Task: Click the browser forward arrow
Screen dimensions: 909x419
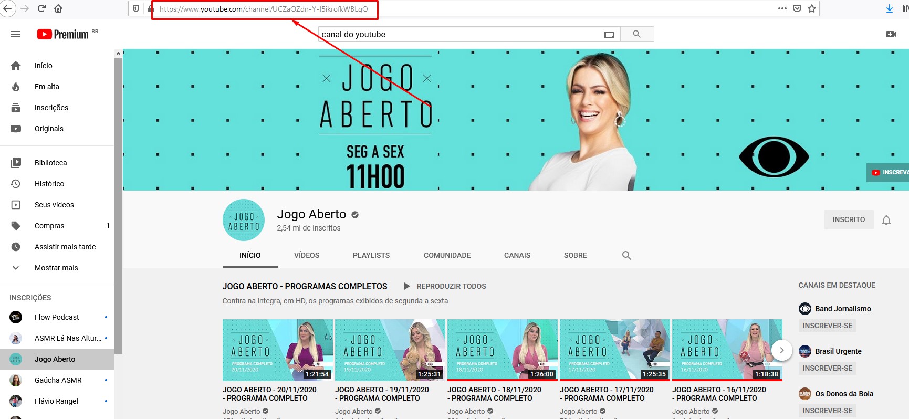Action: (25, 8)
